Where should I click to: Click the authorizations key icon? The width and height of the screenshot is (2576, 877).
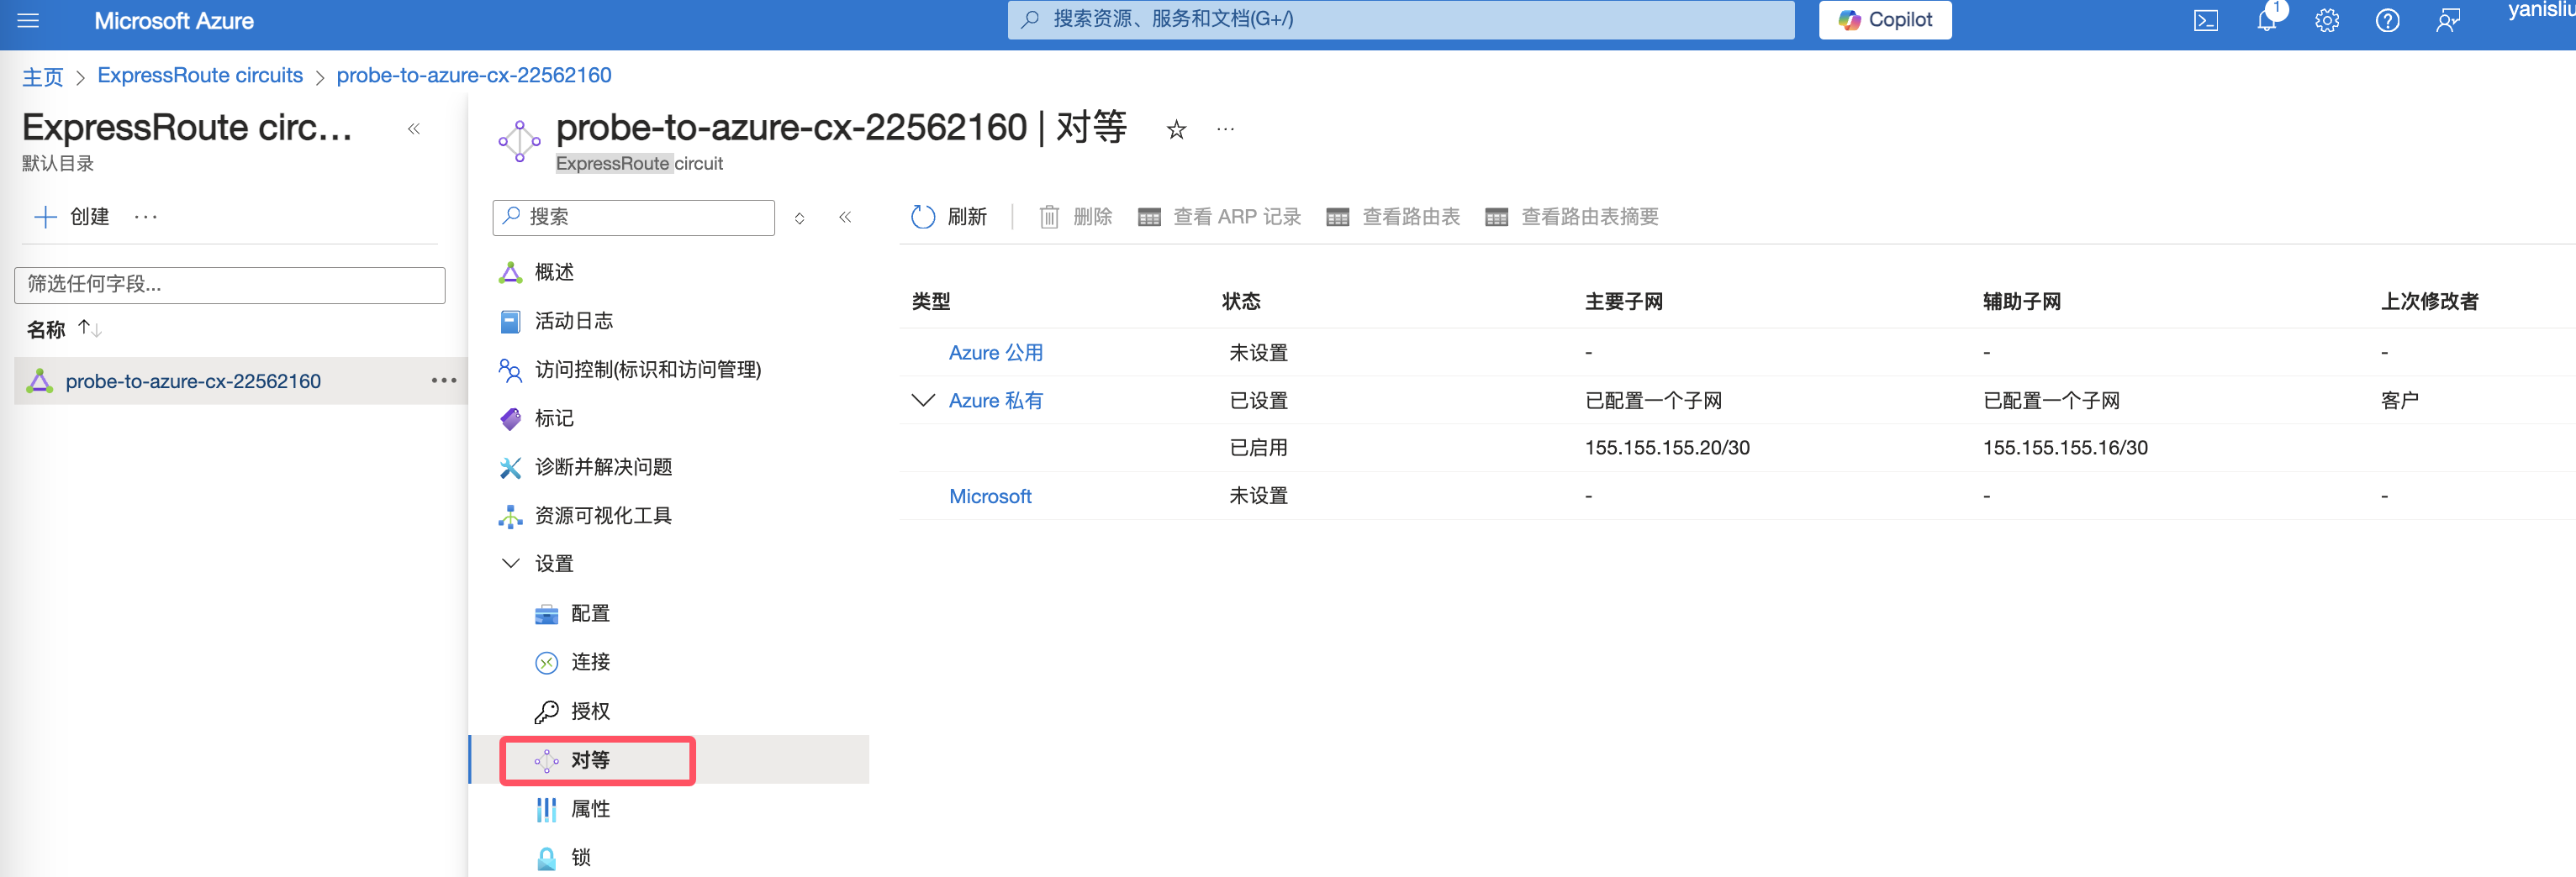point(546,712)
